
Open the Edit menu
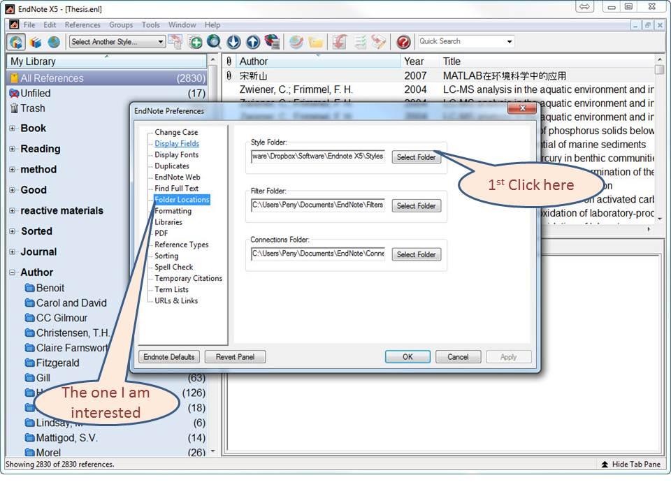50,25
